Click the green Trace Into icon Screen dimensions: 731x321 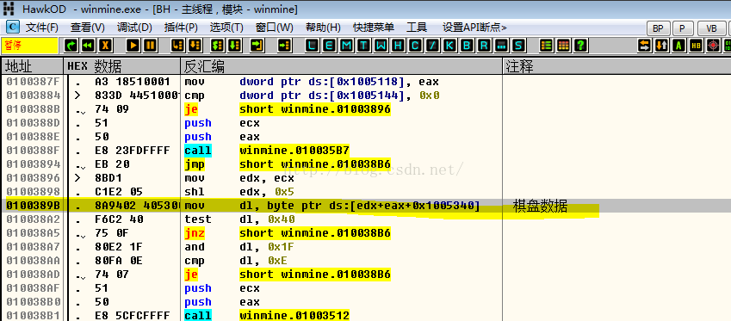pyautogui.click(x=217, y=46)
